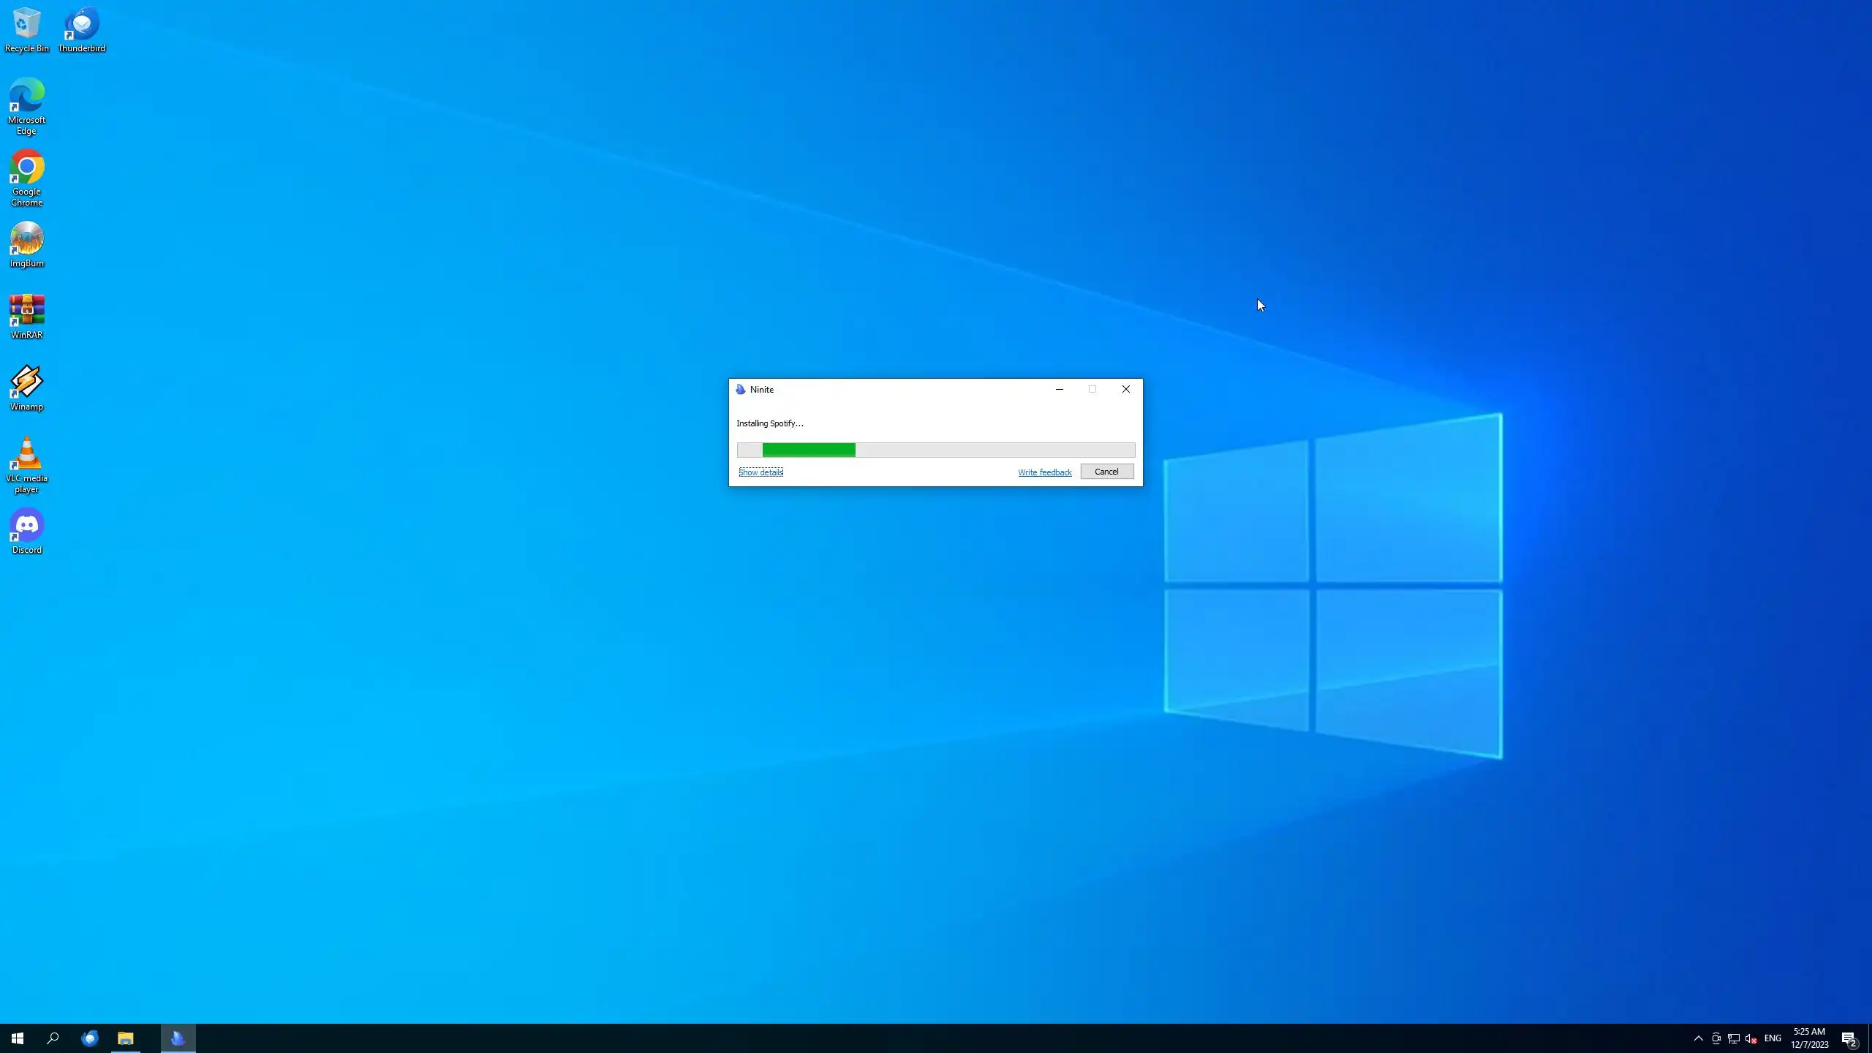Click the muted volume tray icon

coord(1751,1038)
